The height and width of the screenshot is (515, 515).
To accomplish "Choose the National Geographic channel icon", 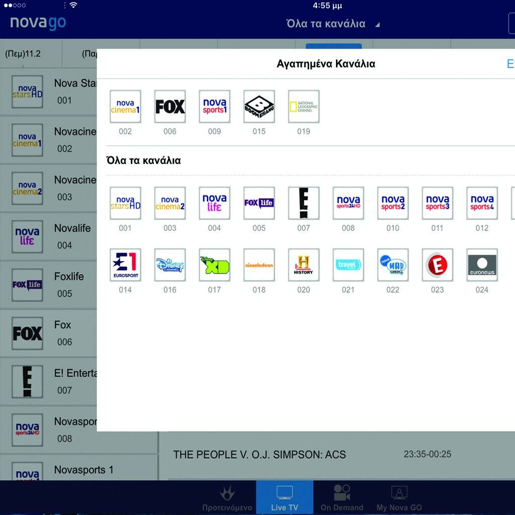I will pyautogui.click(x=304, y=107).
